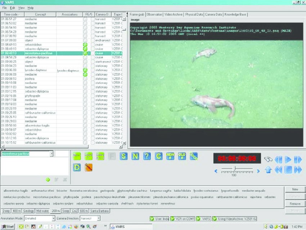The height and width of the screenshot is (230, 306).
Task: Switch to the Observation tab
Action: click(154, 14)
